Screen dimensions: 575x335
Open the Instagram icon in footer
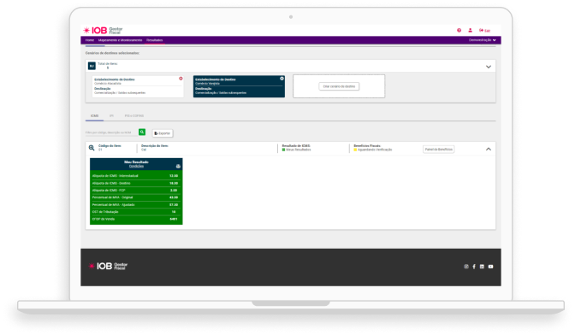tap(466, 267)
